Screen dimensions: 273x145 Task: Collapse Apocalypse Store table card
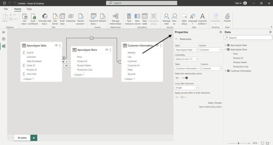click(79, 75)
